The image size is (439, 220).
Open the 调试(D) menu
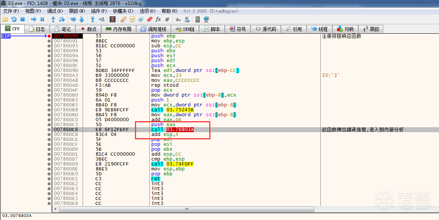55,11
